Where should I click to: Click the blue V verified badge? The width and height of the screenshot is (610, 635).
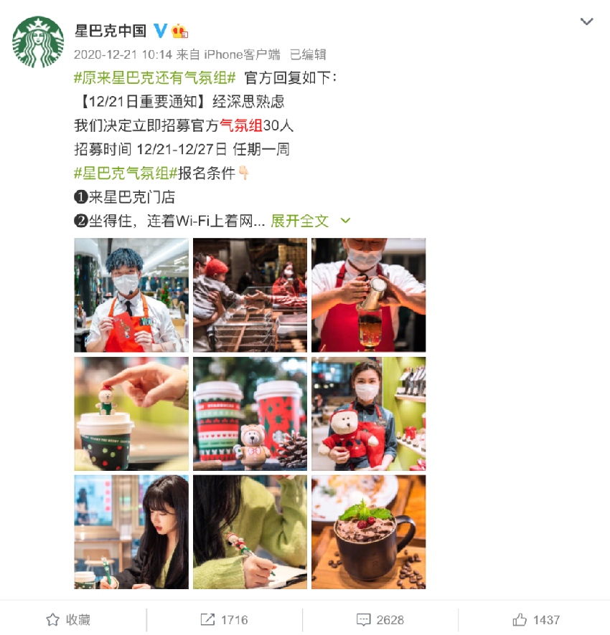pos(161,31)
